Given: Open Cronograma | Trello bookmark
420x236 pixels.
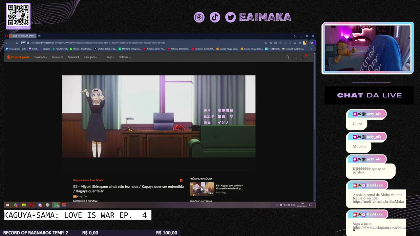Looking at the screenshot, I should tap(16, 49).
